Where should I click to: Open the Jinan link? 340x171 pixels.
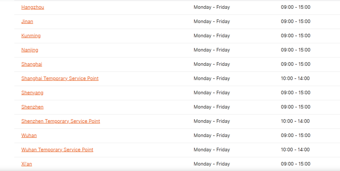tap(27, 21)
